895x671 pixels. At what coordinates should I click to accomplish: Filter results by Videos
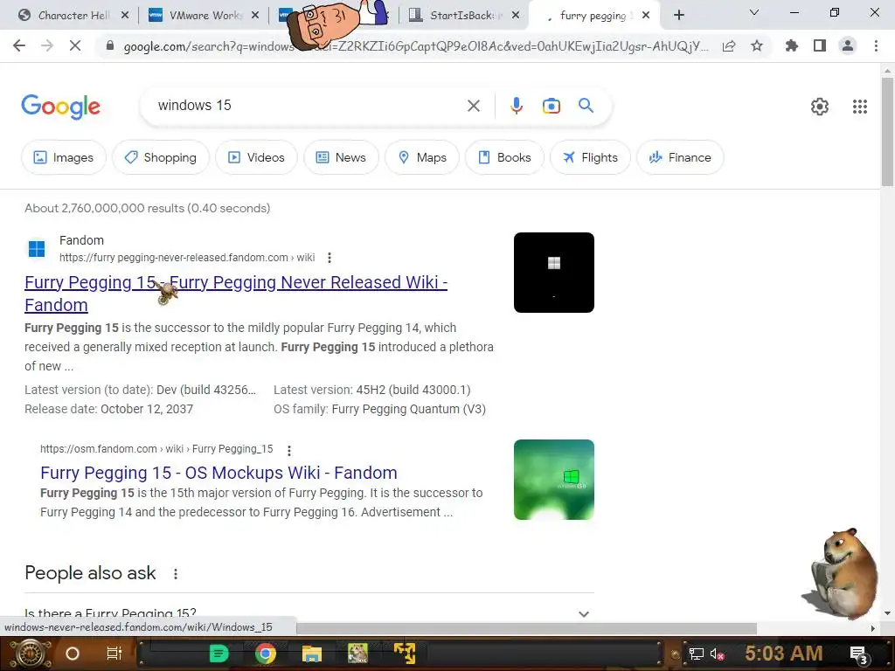(x=256, y=157)
